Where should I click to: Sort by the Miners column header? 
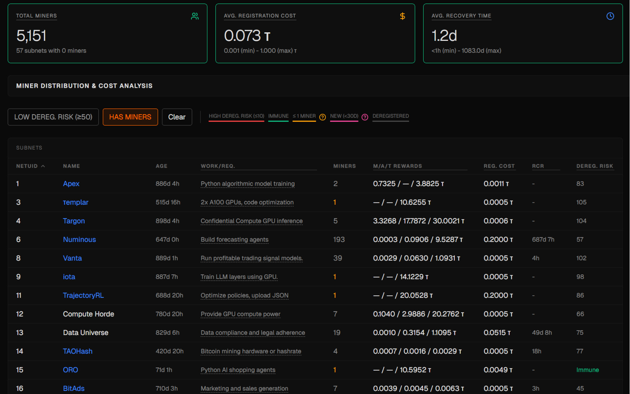tap(344, 166)
